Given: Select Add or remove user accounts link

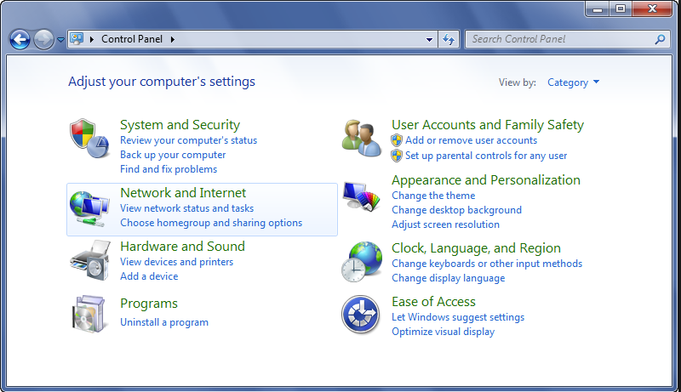Looking at the screenshot, I should pyautogui.click(x=471, y=140).
